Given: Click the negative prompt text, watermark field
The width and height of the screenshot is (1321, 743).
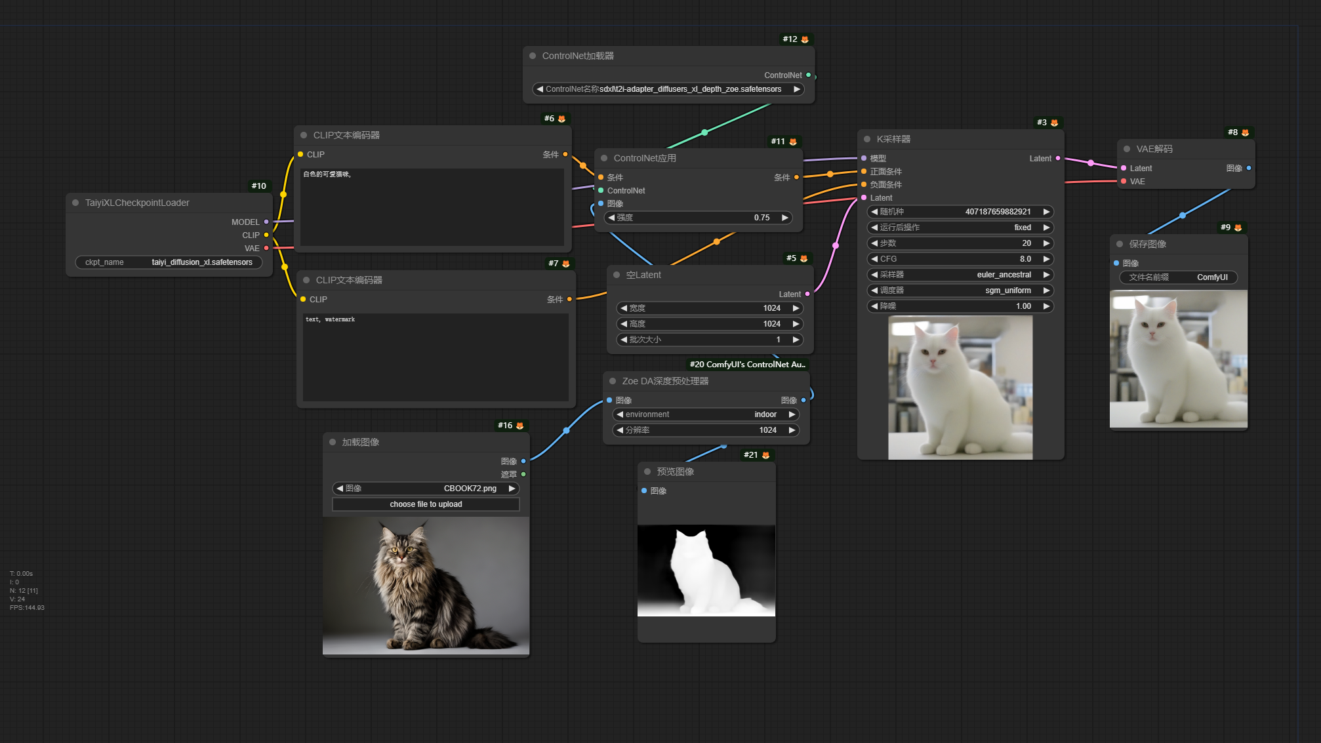Looking at the screenshot, I should (435, 357).
